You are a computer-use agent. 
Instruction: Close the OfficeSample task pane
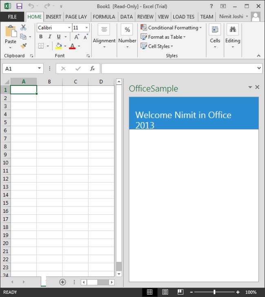click(257, 87)
